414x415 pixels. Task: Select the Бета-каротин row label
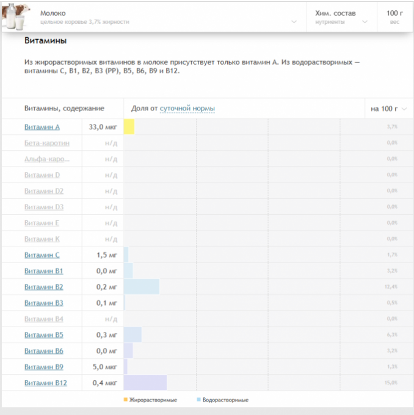(46, 143)
